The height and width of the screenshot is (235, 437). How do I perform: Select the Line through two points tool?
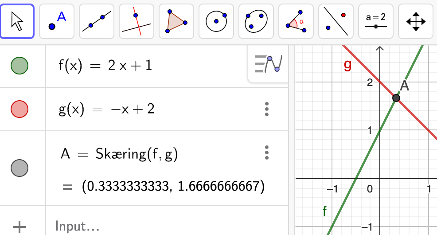pyautogui.click(x=97, y=21)
